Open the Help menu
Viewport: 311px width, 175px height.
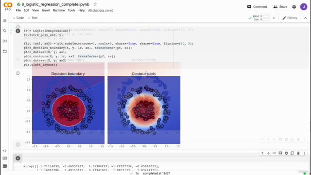pyautogui.click(x=82, y=10)
